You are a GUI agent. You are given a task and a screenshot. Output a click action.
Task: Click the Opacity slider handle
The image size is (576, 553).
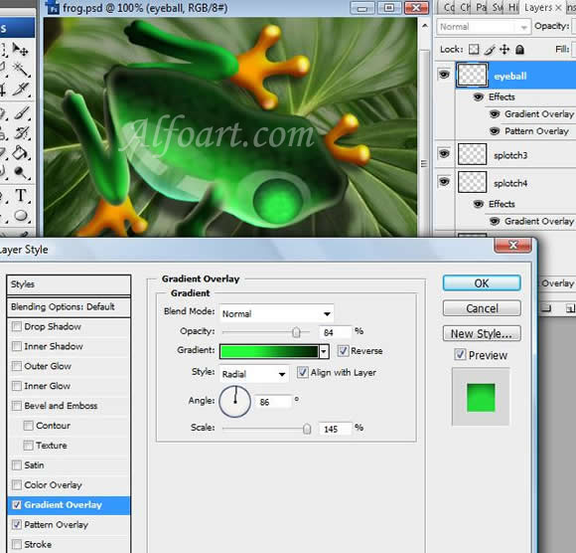click(296, 332)
